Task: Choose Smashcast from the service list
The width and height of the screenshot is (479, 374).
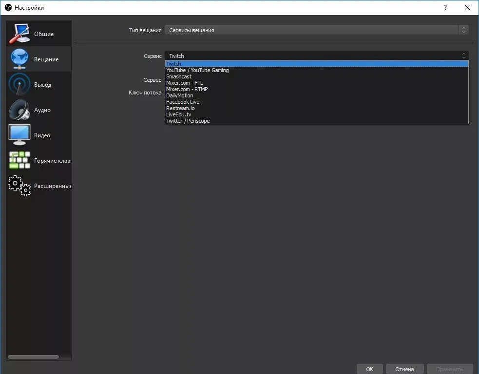Action: click(316, 76)
